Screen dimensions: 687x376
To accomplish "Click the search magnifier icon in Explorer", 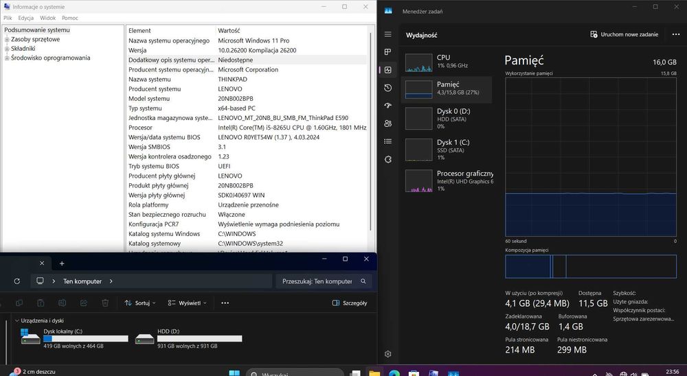I will point(363,281).
